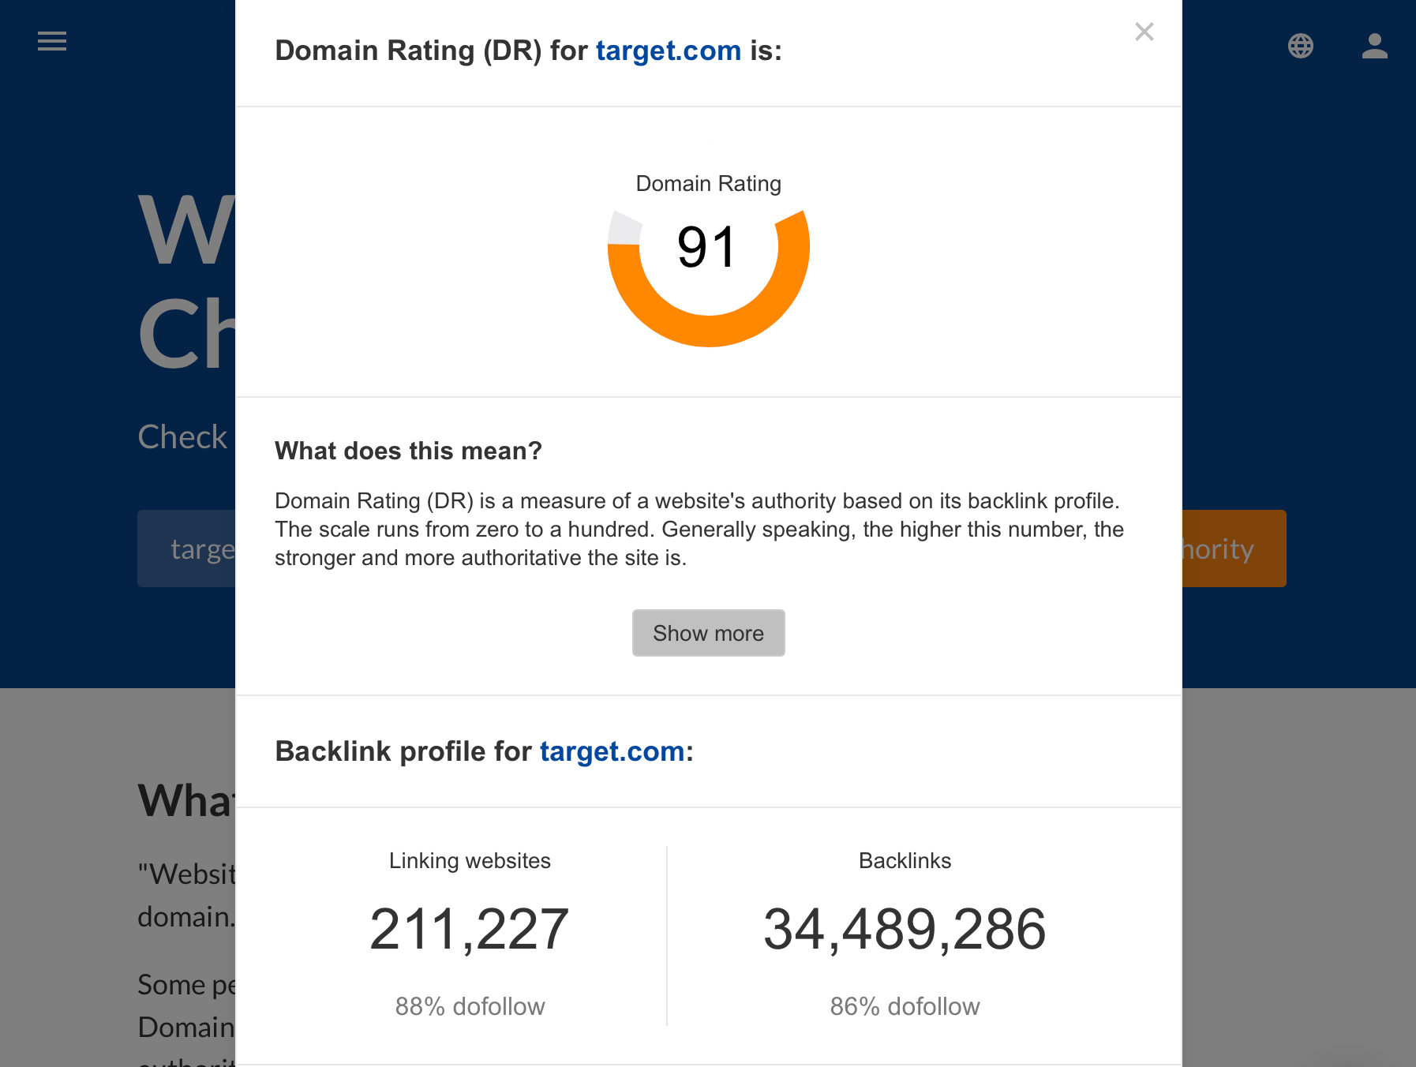The width and height of the screenshot is (1416, 1067).
Task: Select the linking websites count 211,227
Action: coord(469,929)
